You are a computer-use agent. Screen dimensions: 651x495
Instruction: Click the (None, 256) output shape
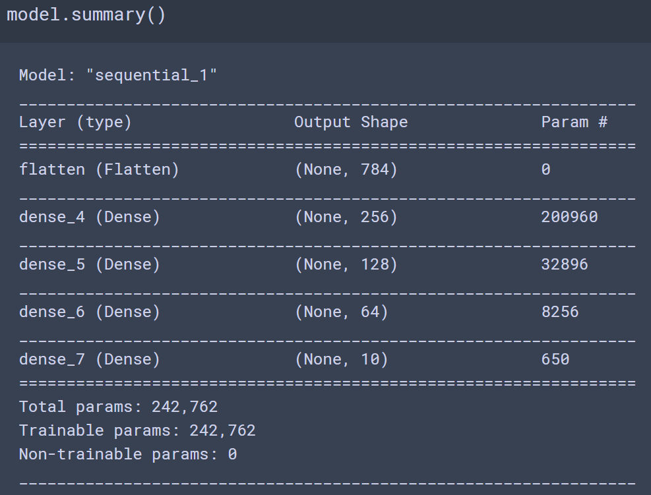point(346,217)
